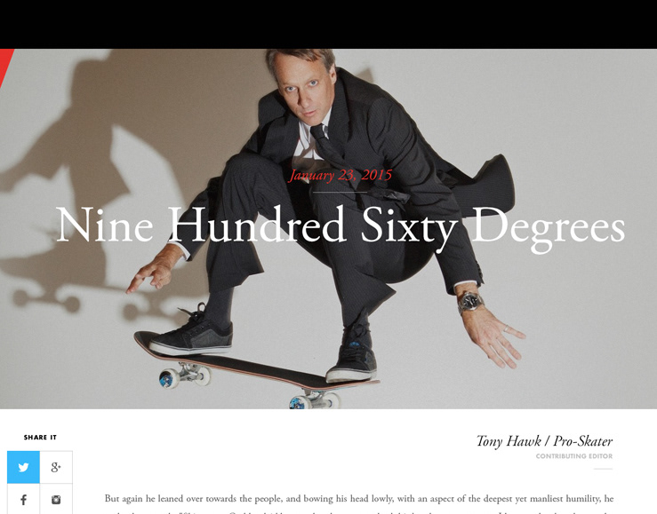
Task: Share the article via Facebook icon
Action: (x=23, y=500)
